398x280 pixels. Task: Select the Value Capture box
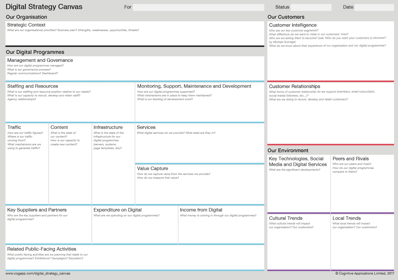coord(200,184)
